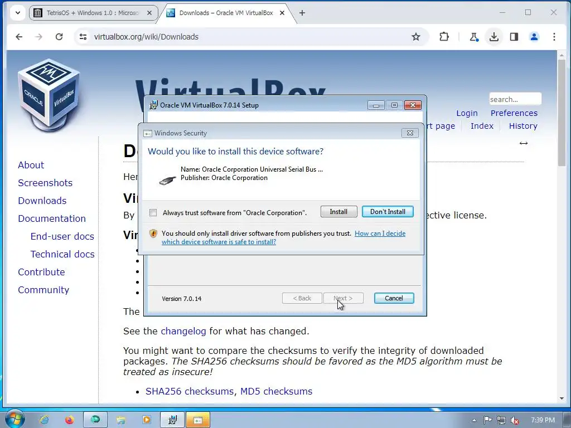Reload the current page
Screen dimensions: 571x428
coord(59,37)
